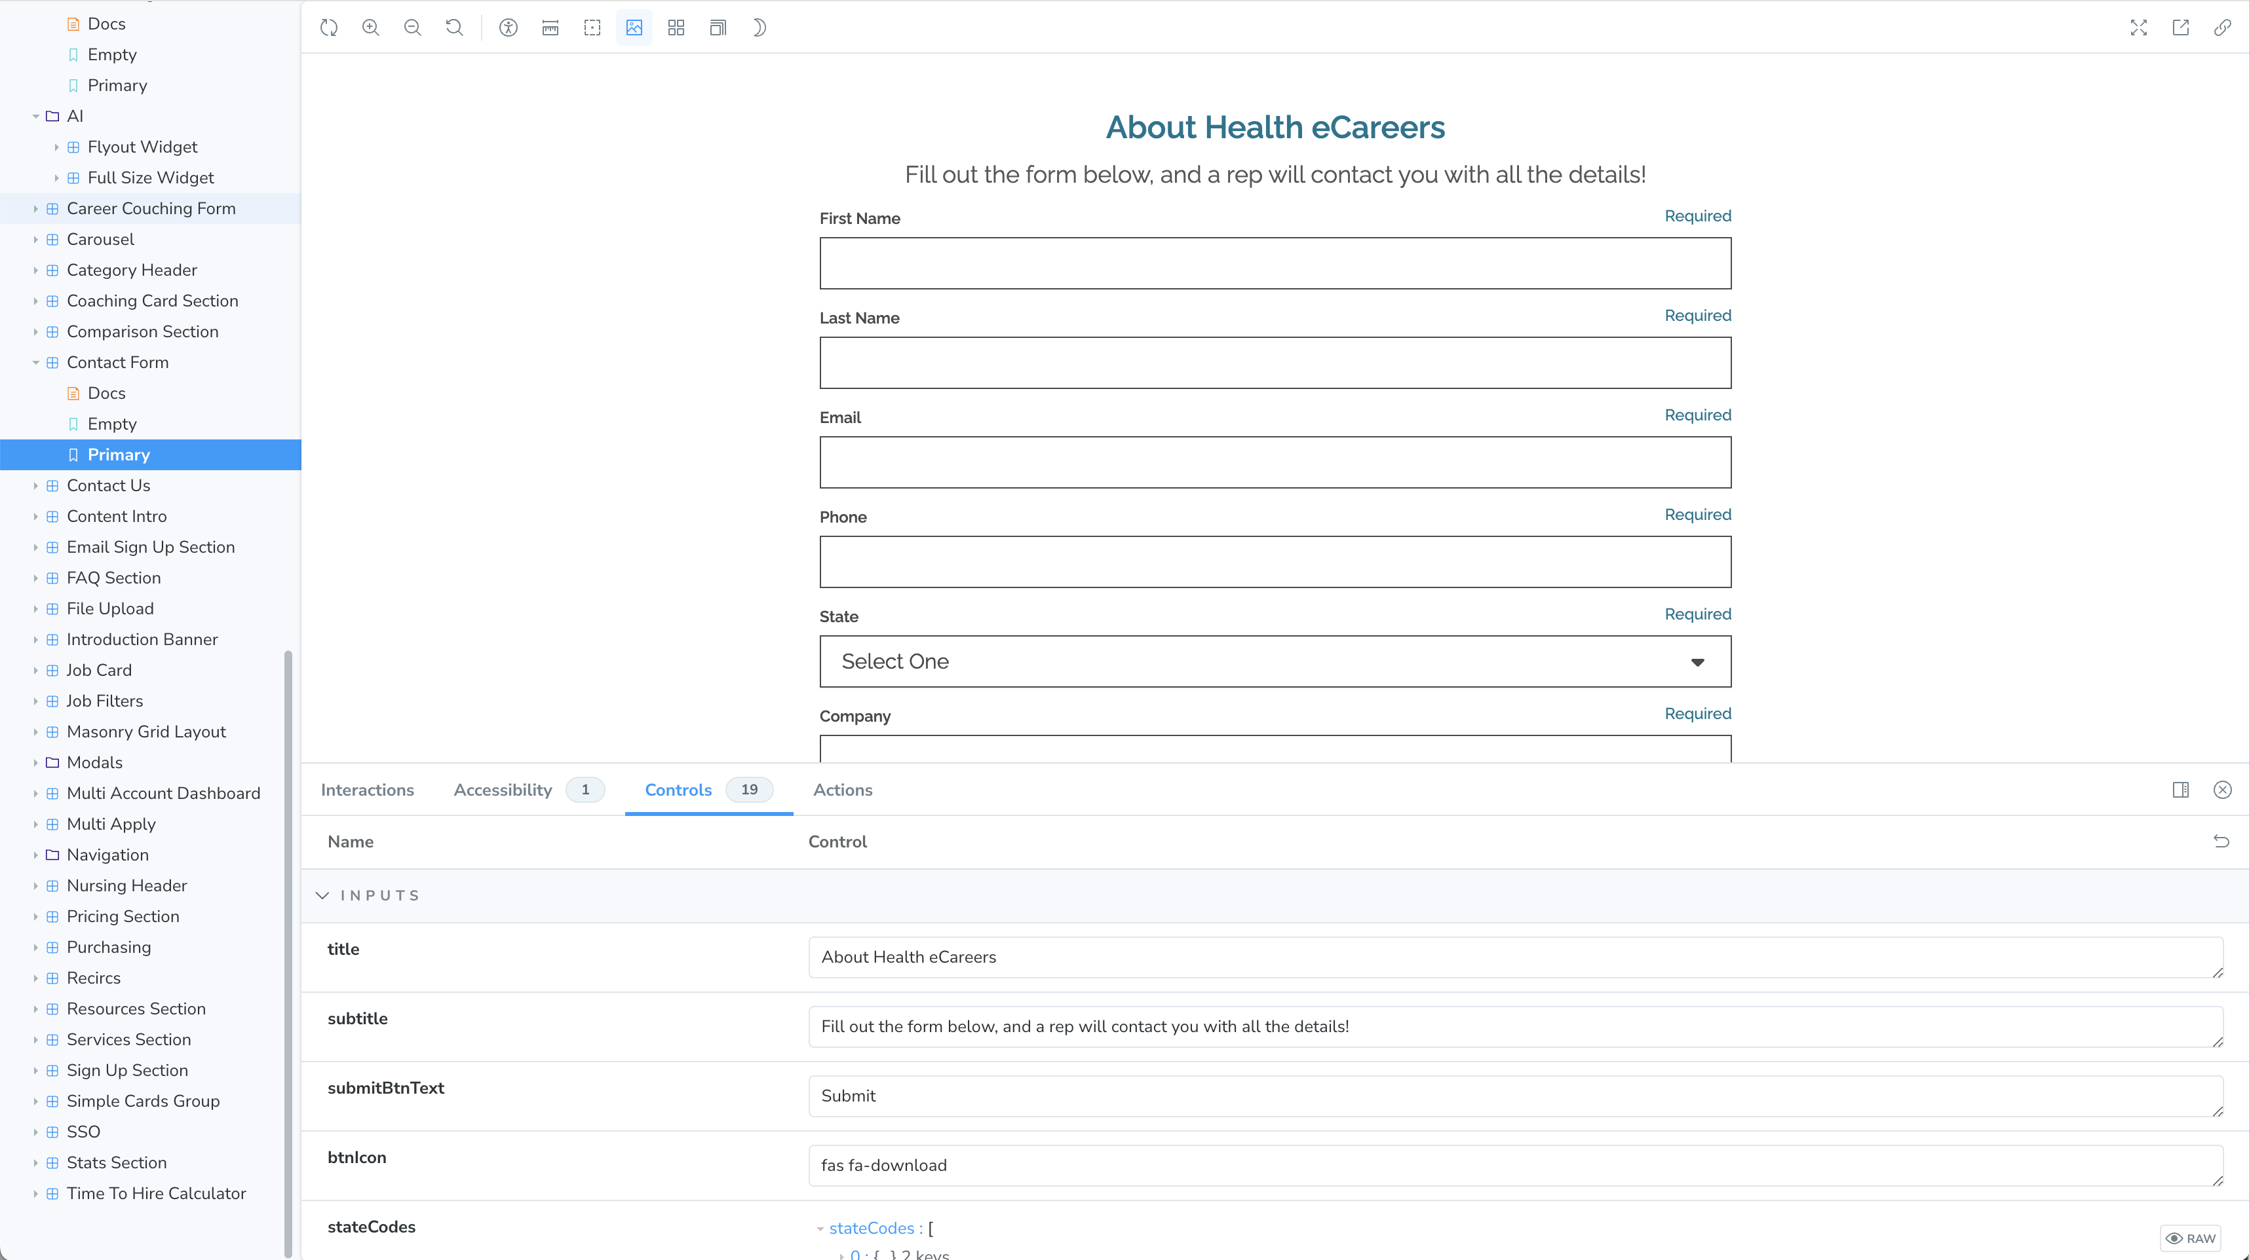
Task: Edit the subtitle control textarea
Action: (1516, 1026)
